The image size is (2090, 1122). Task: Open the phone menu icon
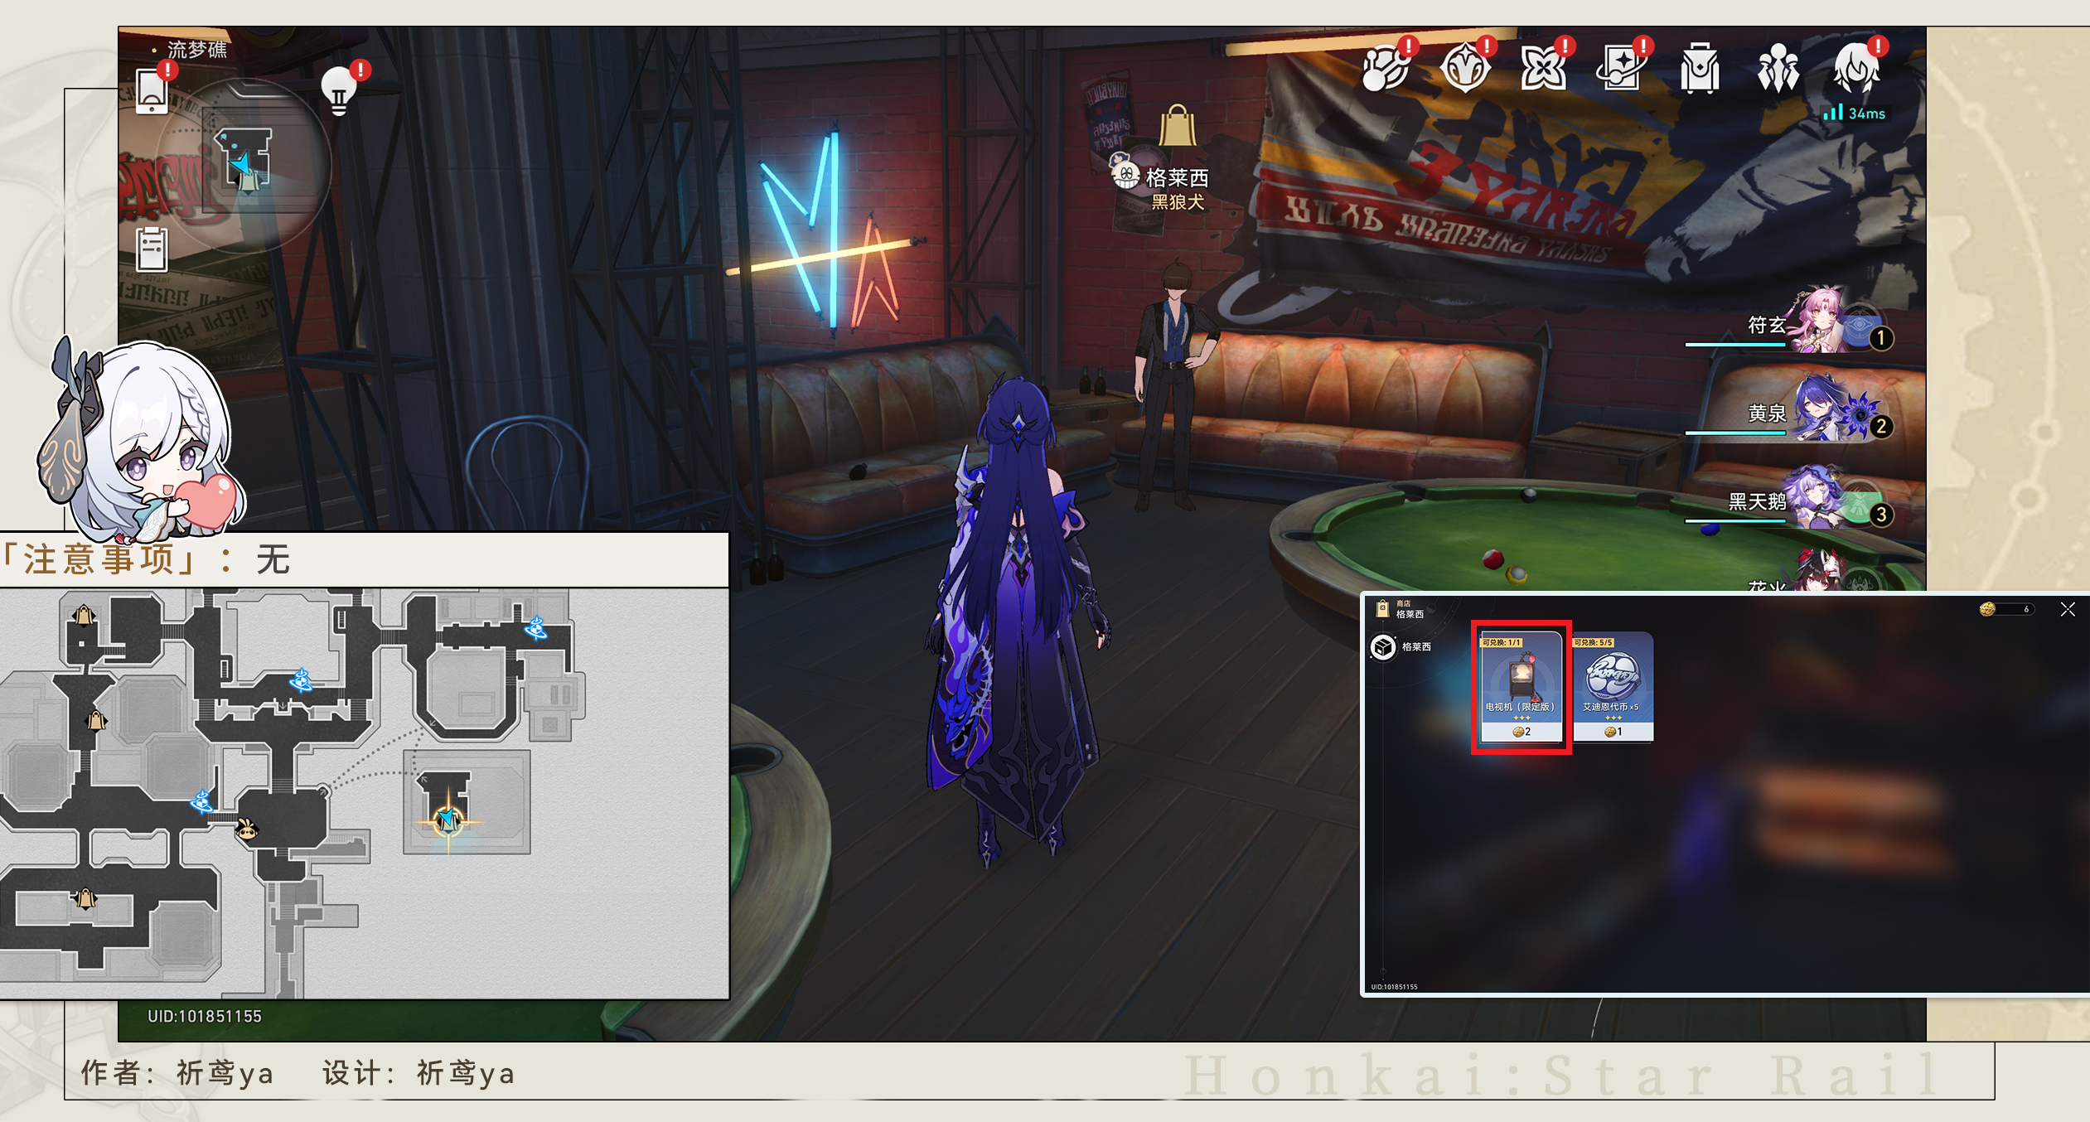(152, 89)
